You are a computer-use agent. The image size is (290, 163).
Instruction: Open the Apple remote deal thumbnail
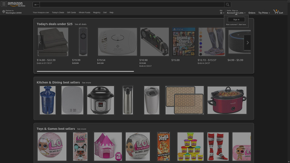click(x=83, y=42)
